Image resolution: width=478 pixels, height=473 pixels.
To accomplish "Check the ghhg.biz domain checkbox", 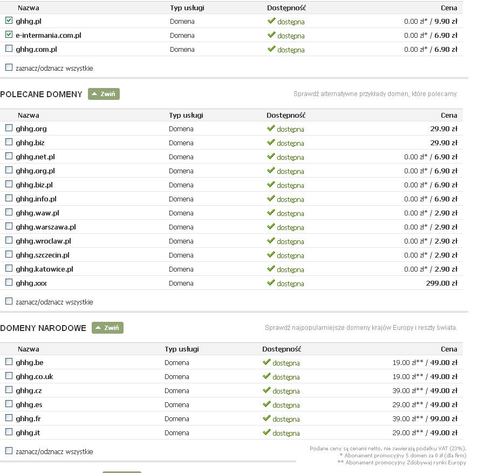I will point(9,142).
